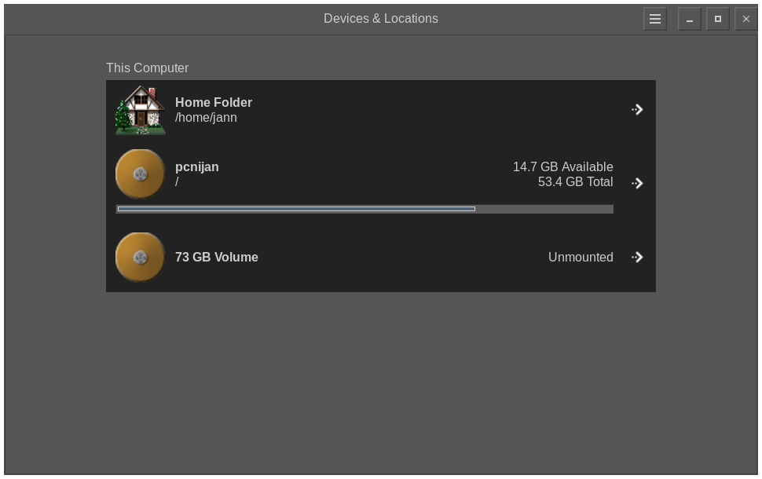Select the pcnijan volume name
Screen dimensions: 762x479
click(x=197, y=167)
